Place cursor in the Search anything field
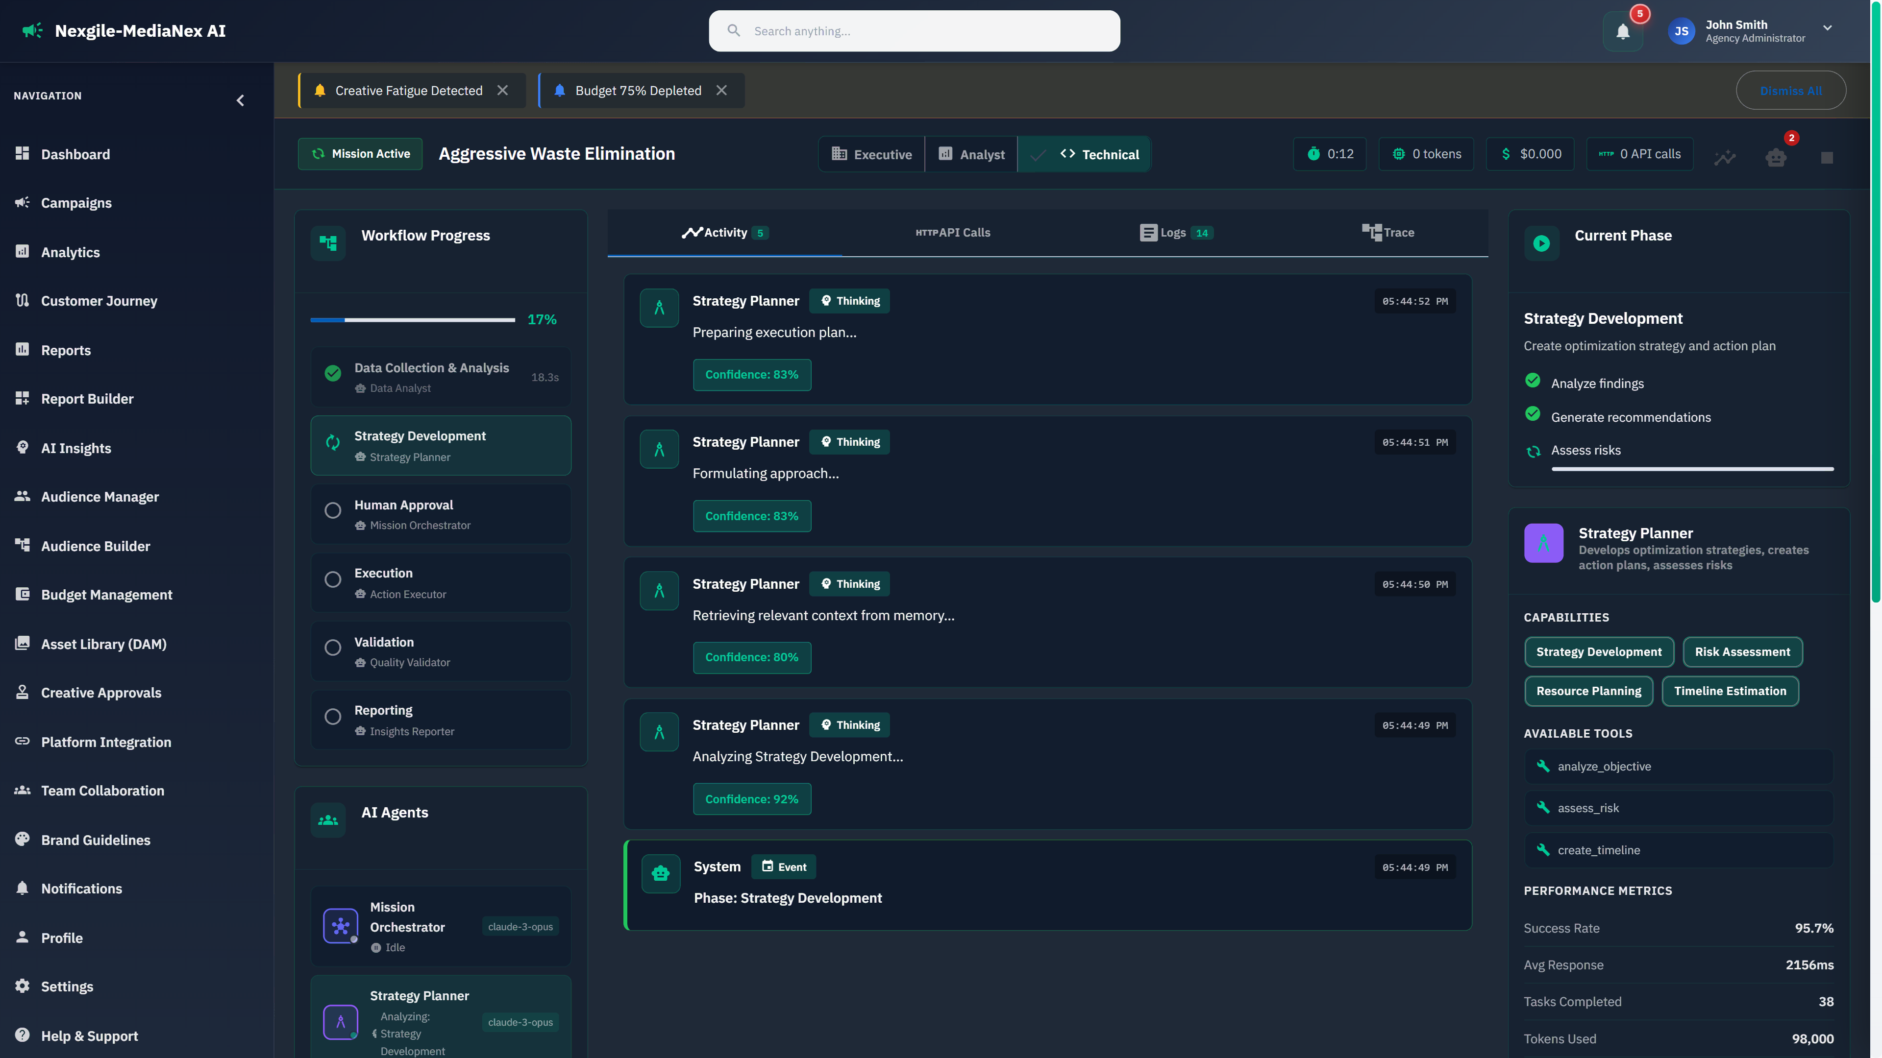The width and height of the screenshot is (1882, 1058). point(913,31)
